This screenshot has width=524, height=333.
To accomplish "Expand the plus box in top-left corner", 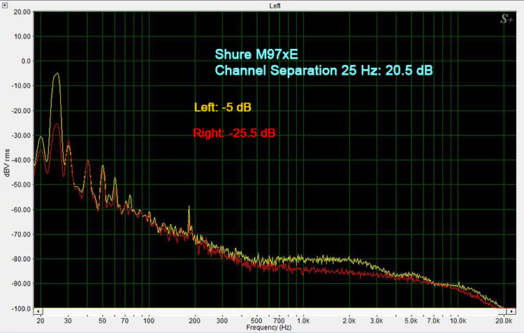I will click(x=6, y=5).
